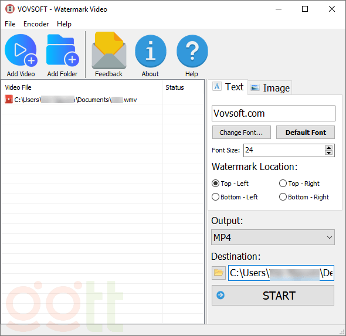Decrease font size with down arrow
346x336 pixels.
pyautogui.click(x=329, y=152)
